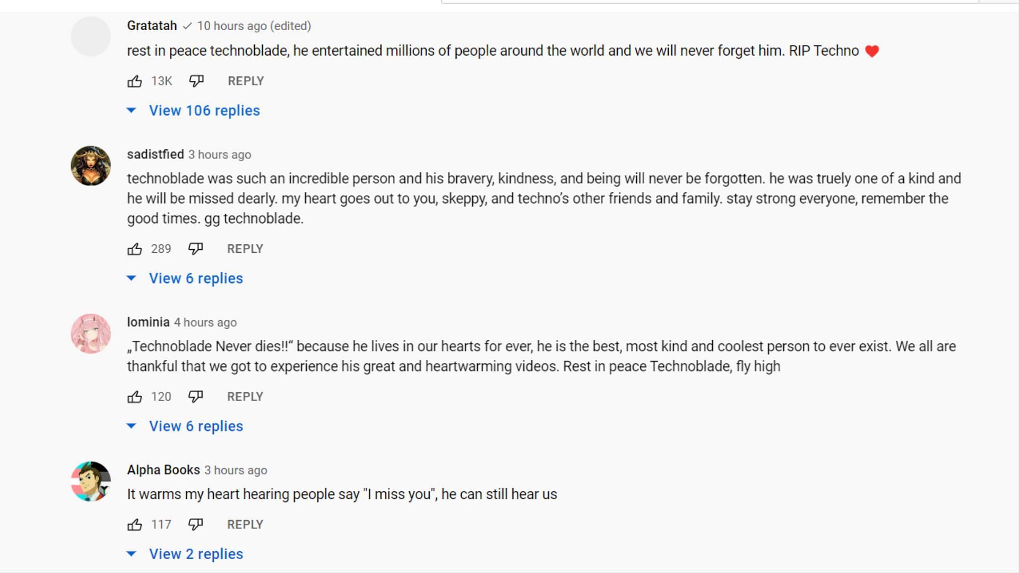The height and width of the screenshot is (573, 1019).
Task: Like Alpha Books' comment
Action: pos(135,525)
